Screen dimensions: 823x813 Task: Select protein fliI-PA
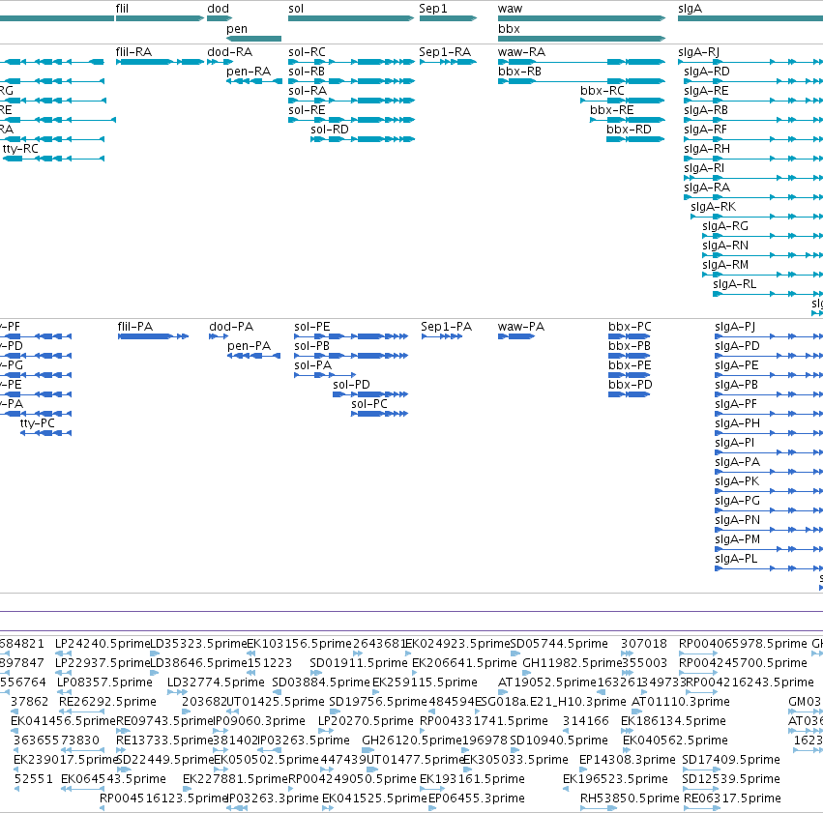coord(153,336)
